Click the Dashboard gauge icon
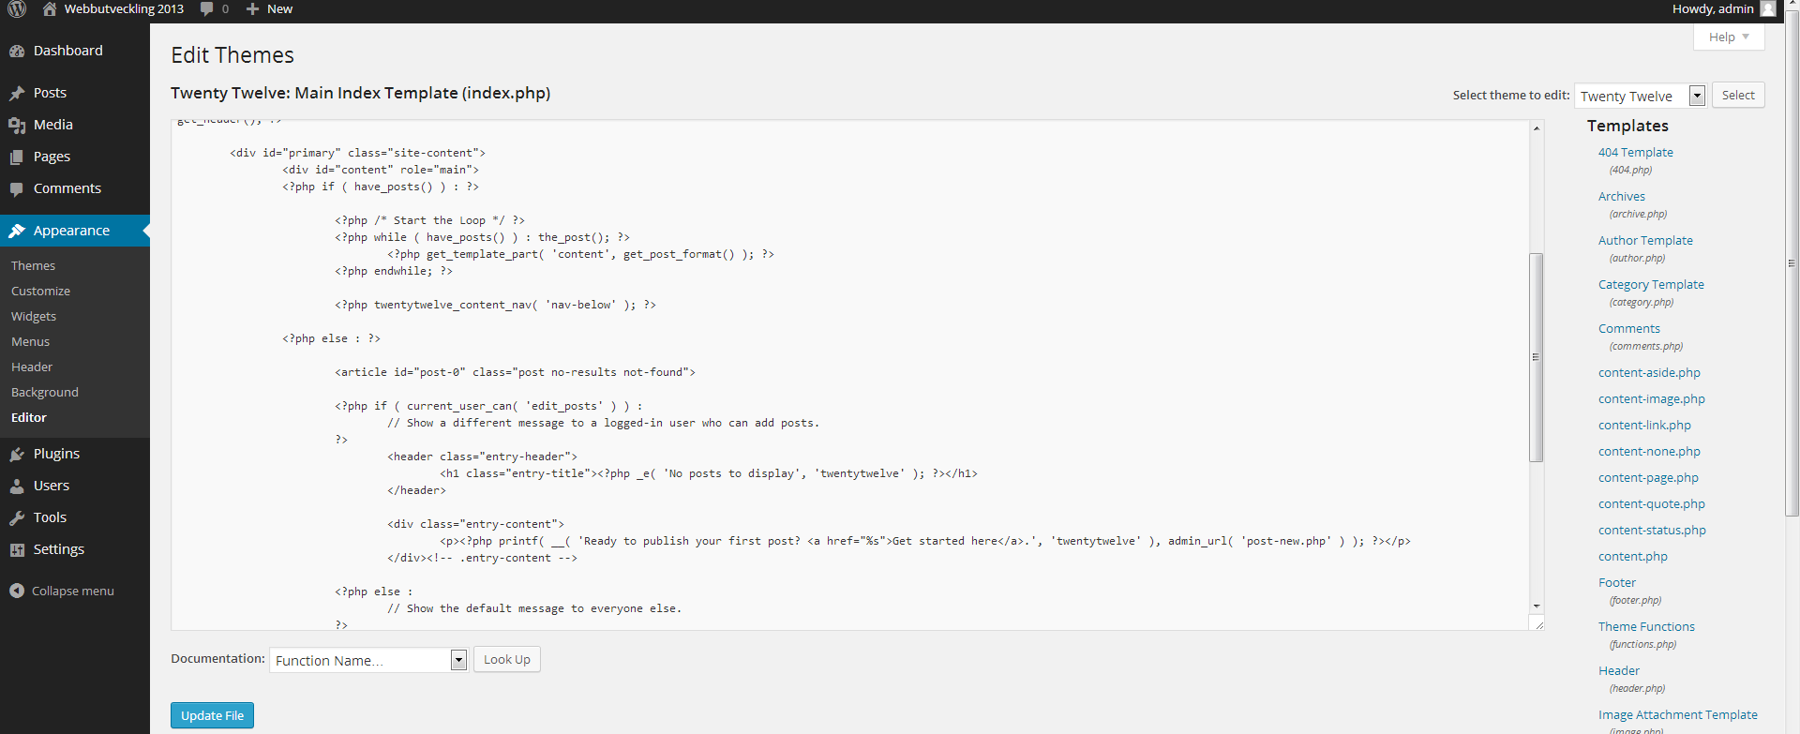The width and height of the screenshot is (1800, 734). (17, 51)
